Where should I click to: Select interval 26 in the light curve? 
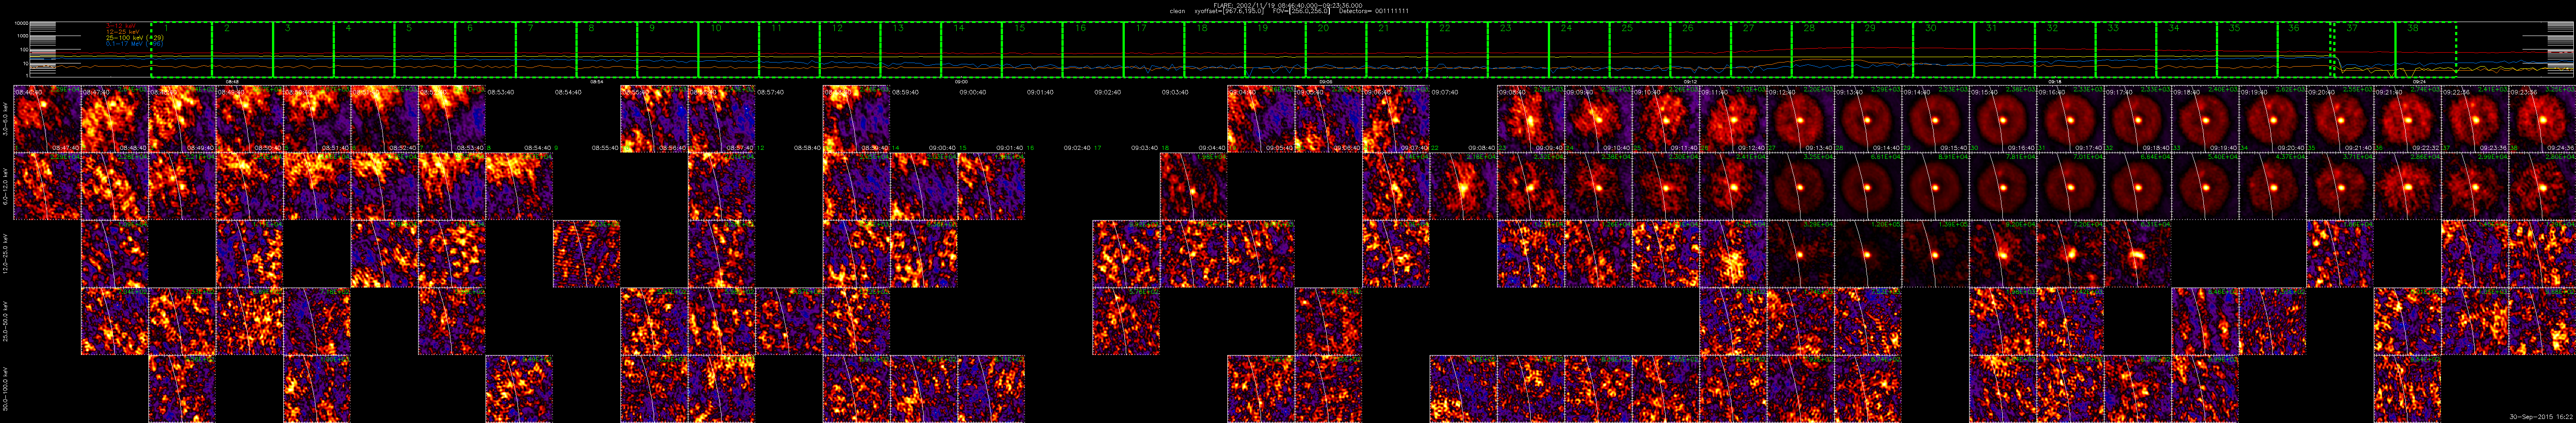[1701, 50]
